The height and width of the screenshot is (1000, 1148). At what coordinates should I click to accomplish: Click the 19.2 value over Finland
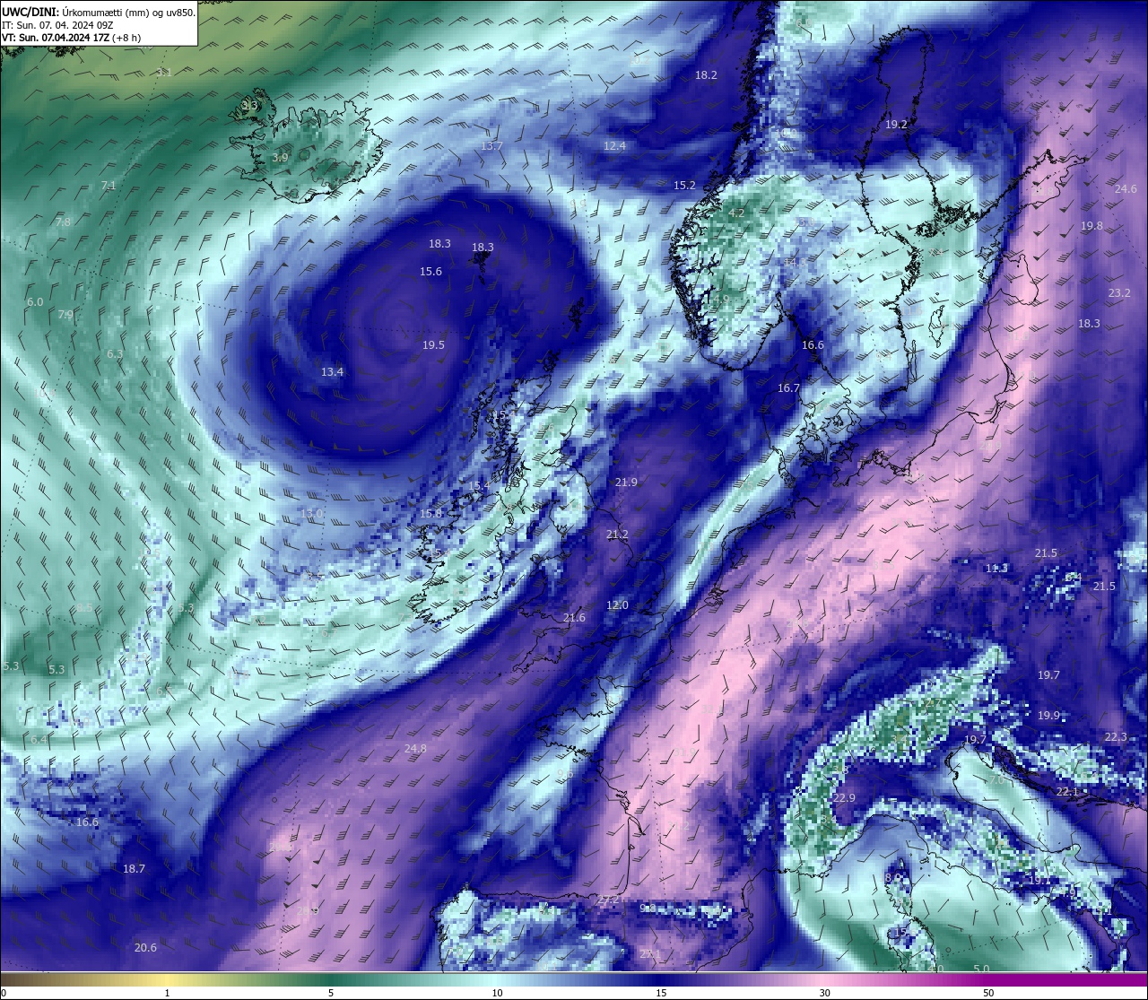point(896,125)
